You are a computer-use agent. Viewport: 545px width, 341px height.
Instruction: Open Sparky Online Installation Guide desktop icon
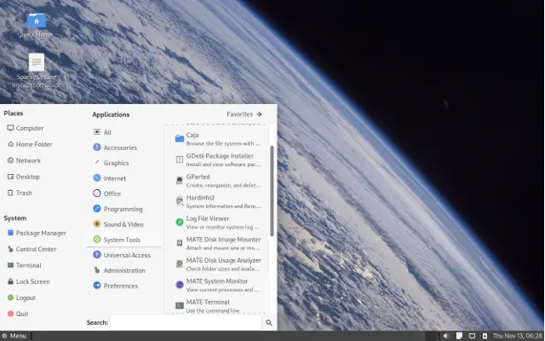(36, 71)
